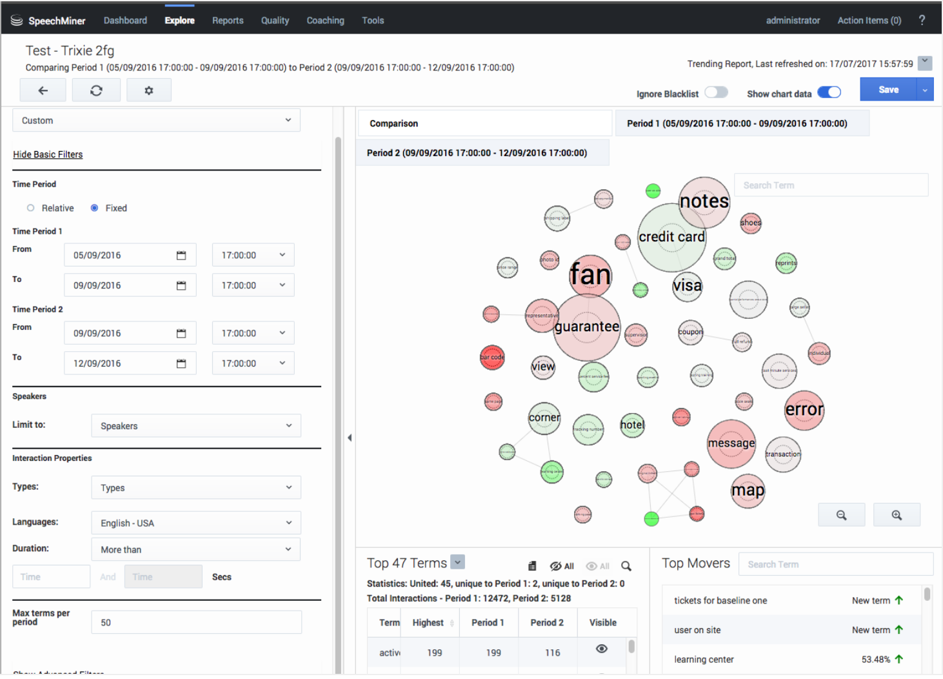The image size is (943, 679).
Task: Select the Relative time period option
Action: (30, 208)
